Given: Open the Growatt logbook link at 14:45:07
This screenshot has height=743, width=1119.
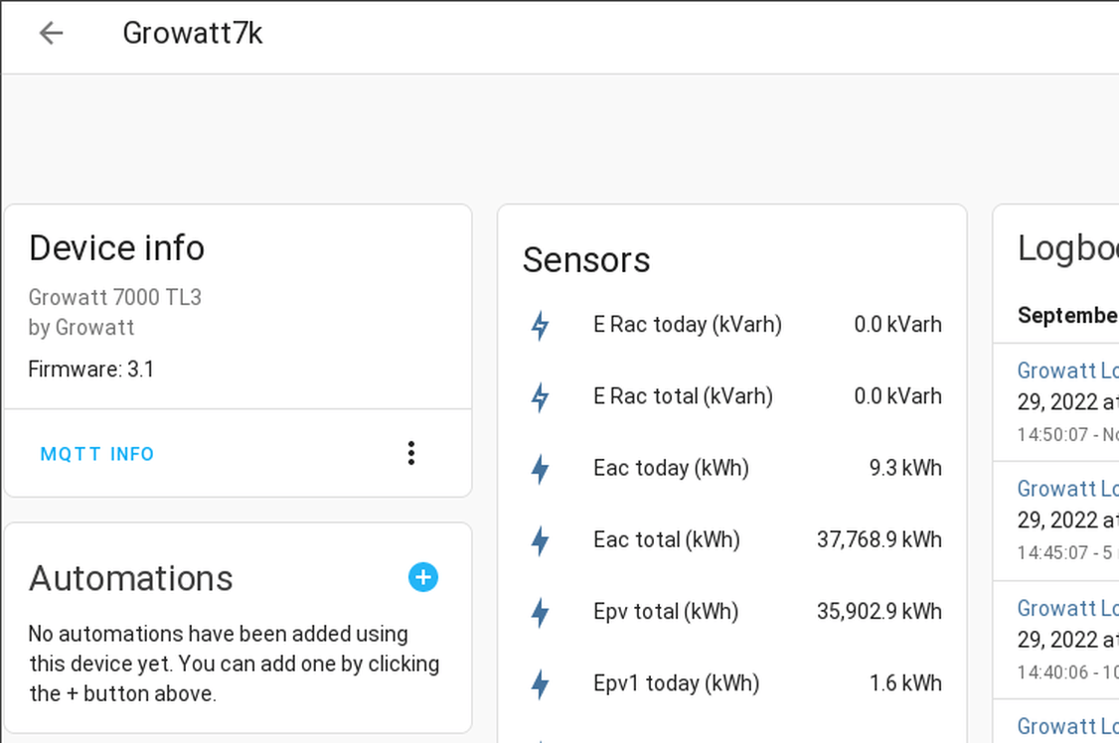Looking at the screenshot, I should click(x=1067, y=489).
